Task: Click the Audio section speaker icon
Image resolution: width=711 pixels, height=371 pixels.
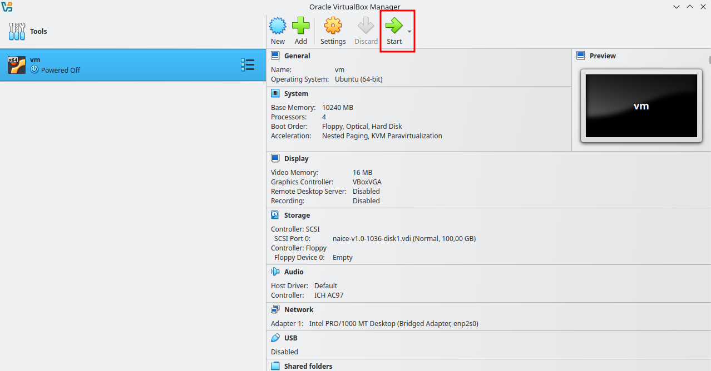Action: pyautogui.click(x=275, y=272)
